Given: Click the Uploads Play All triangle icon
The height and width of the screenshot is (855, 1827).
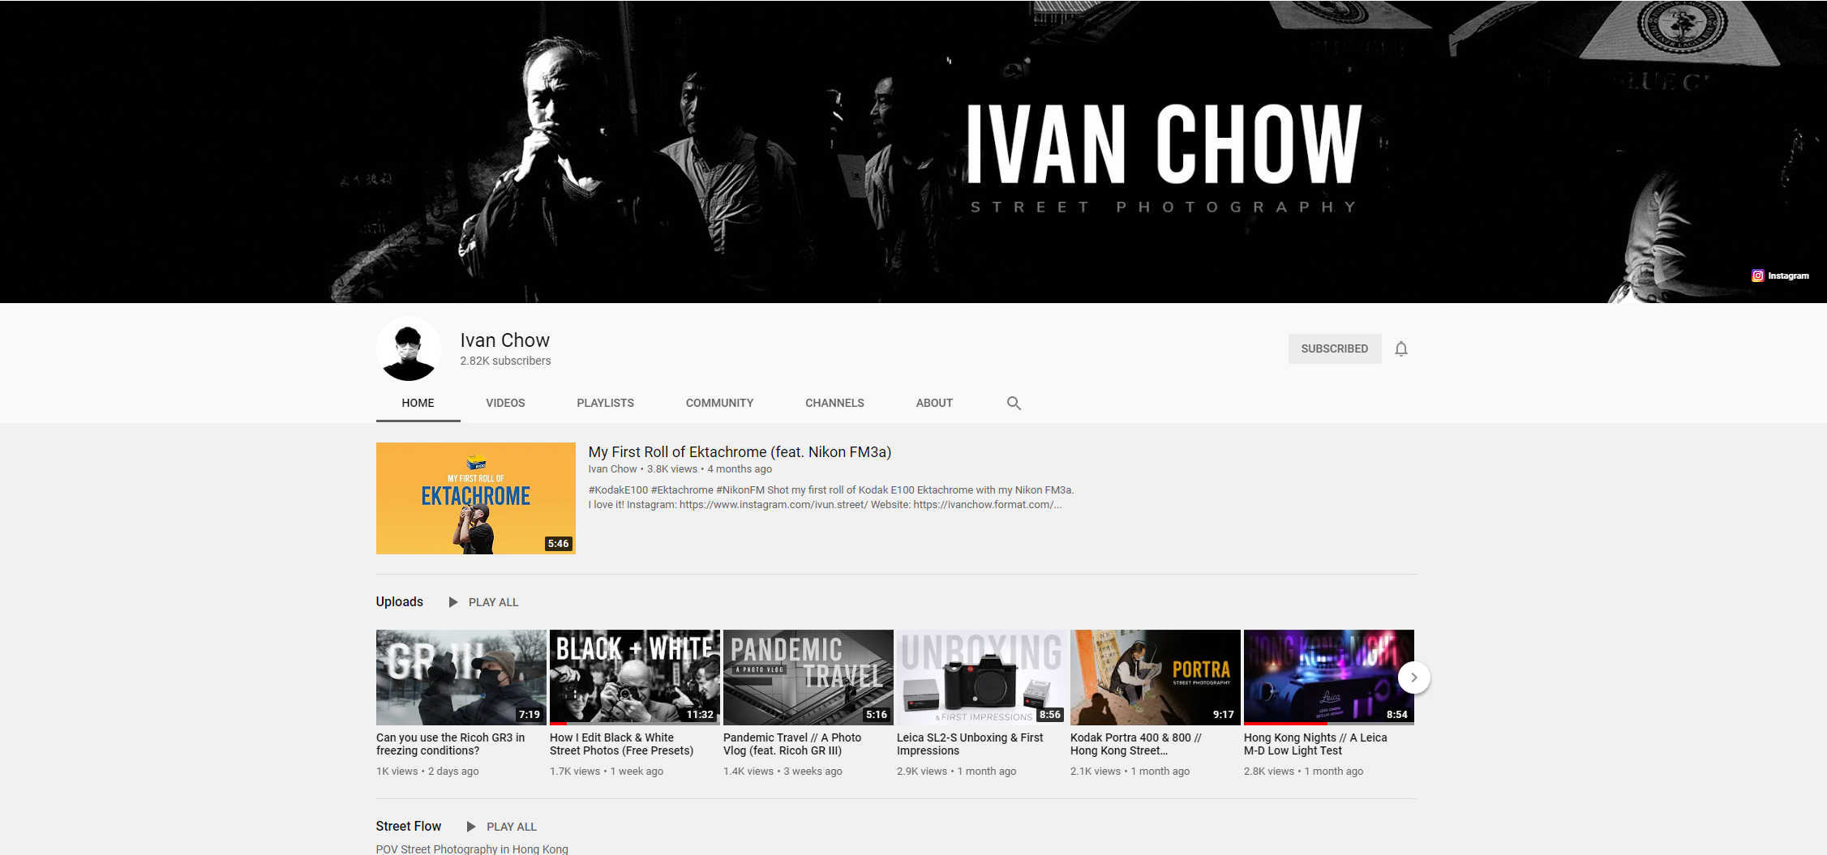Looking at the screenshot, I should [x=453, y=602].
